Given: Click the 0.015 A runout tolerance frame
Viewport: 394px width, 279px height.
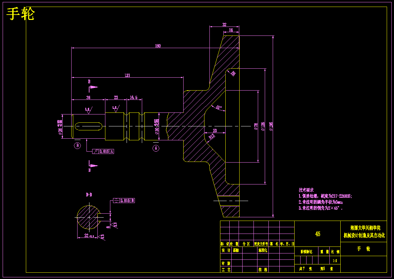Looking at the screenshot, I should [x=103, y=151].
